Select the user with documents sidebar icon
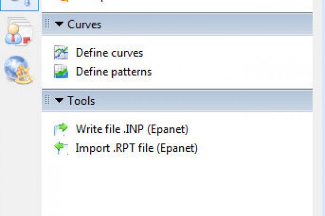The image size is (325, 216). coord(18,33)
